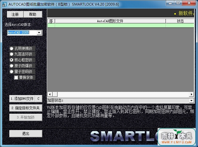Click 3.开始加锁 button

coord(26,118)
